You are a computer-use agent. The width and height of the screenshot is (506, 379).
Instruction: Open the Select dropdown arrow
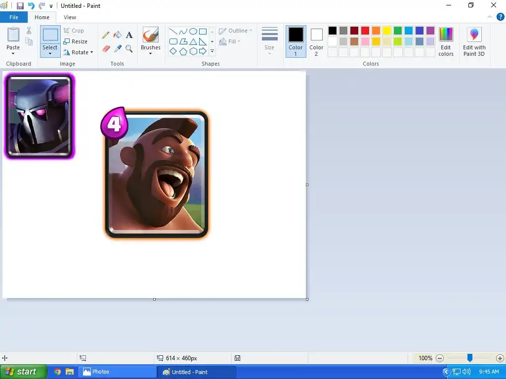pyautogui.click(x=50, y=53)
